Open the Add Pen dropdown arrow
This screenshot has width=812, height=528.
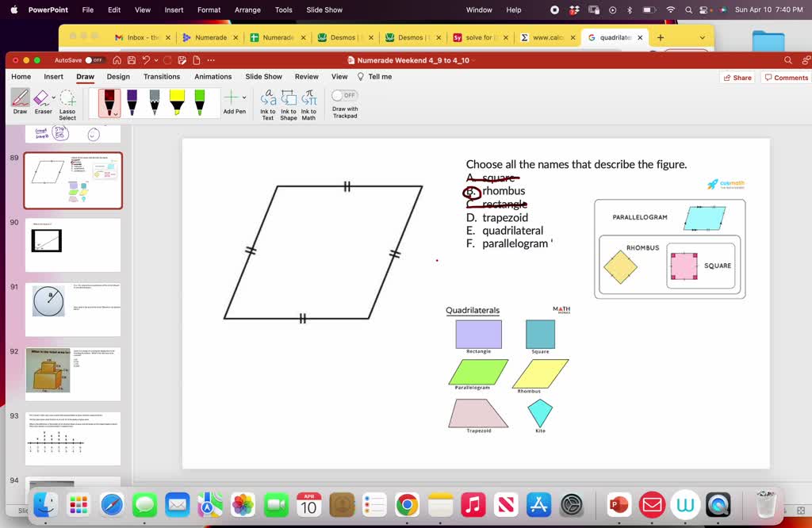(x=244, y=98)
